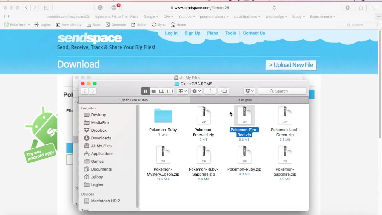Go back in Safari
Screen dimensions: 382x215
[x=27, y=8]
